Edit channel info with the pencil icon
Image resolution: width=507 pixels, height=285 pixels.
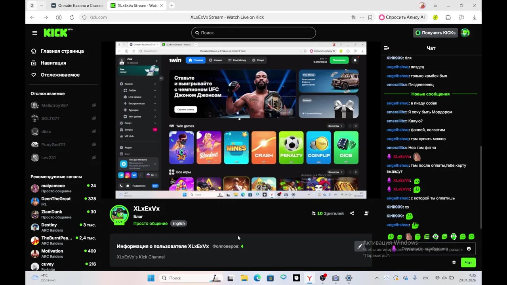coord(360,246)
